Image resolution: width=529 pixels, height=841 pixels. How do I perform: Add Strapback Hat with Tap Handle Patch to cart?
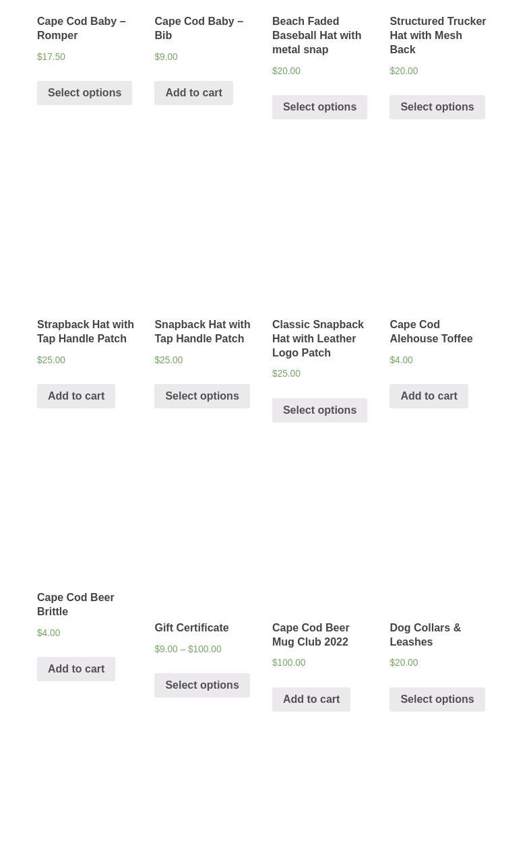point(76,396)
